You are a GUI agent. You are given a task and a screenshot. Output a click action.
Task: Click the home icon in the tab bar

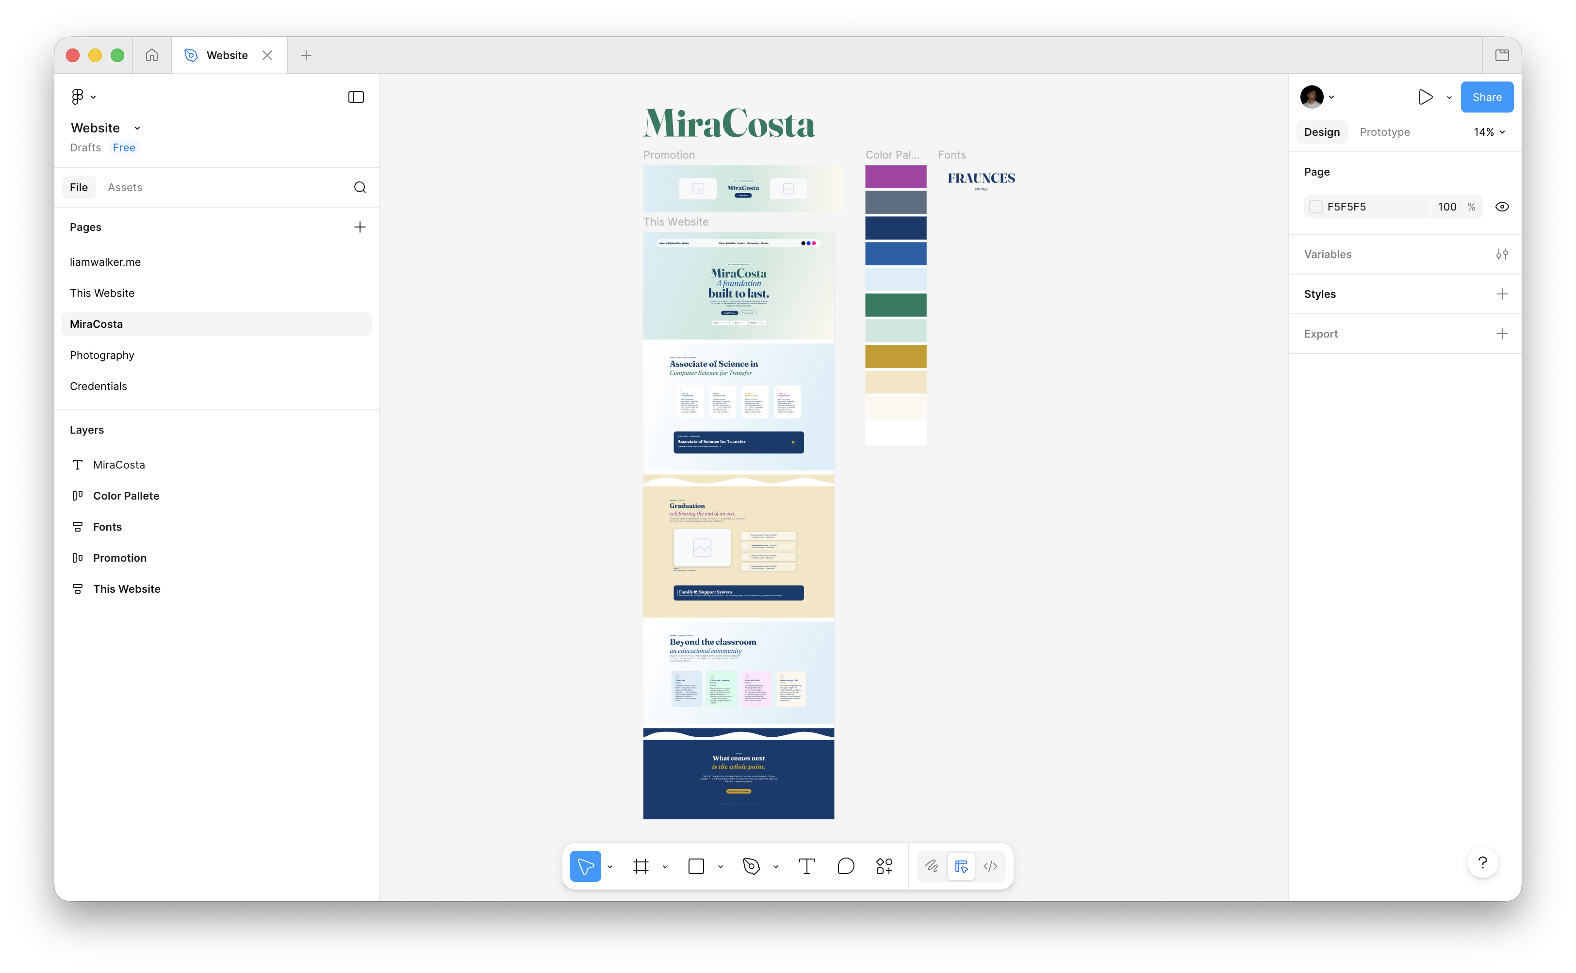click(x=152, y=55)
